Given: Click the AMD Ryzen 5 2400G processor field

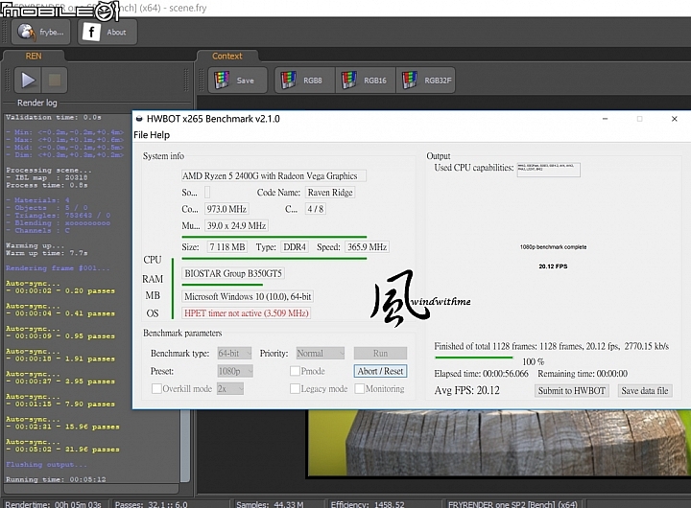Looking at the screenshot, I should pyautogui.click(x=274, y=176).
